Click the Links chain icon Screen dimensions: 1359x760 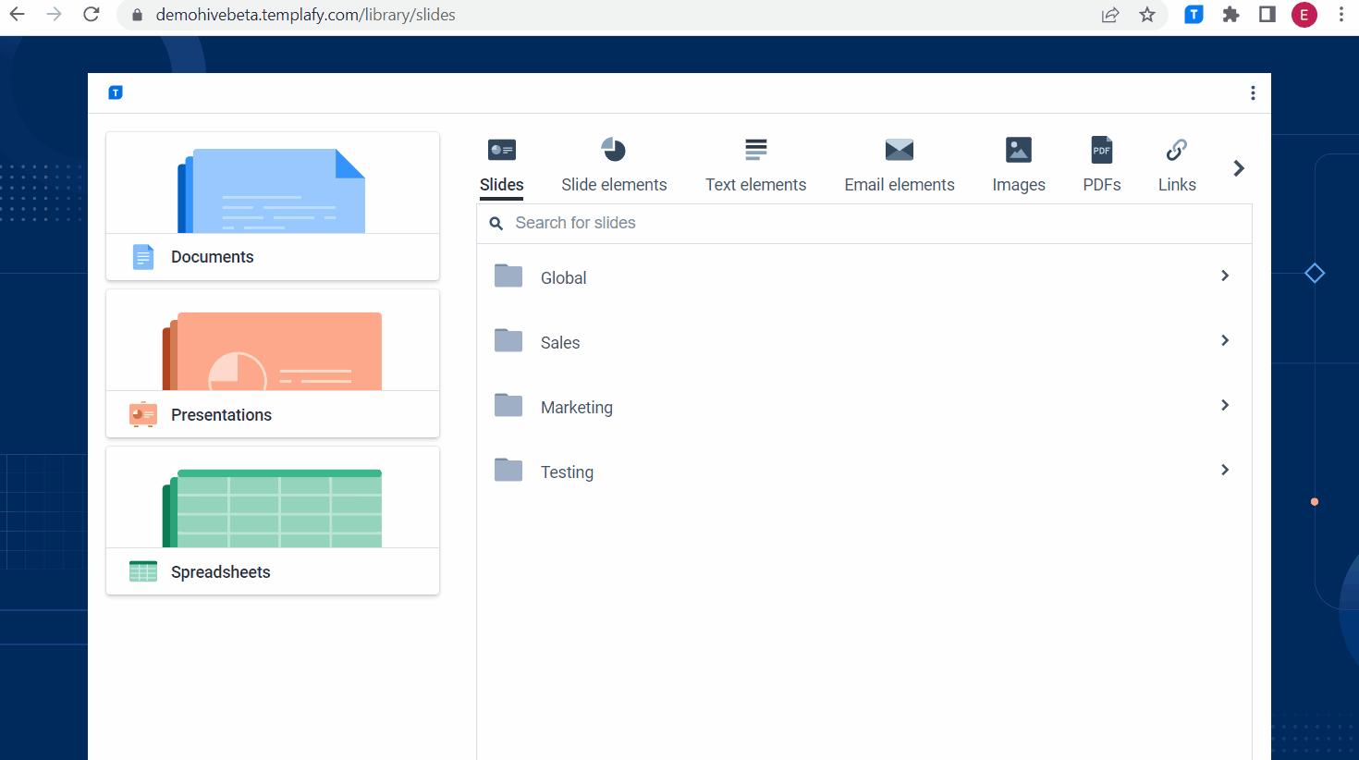[1177, 150]
